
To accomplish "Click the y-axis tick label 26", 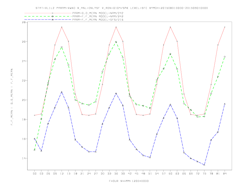I will point(24,42).
